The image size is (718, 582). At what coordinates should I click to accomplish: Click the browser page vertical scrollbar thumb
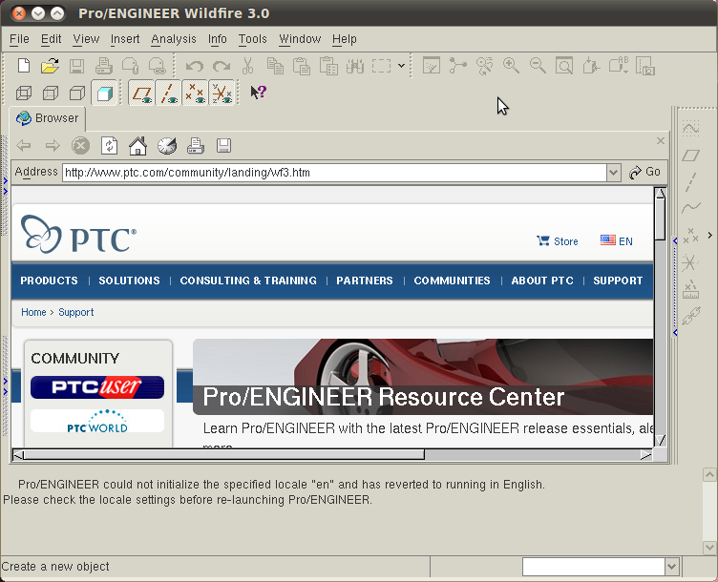(660, 219)
